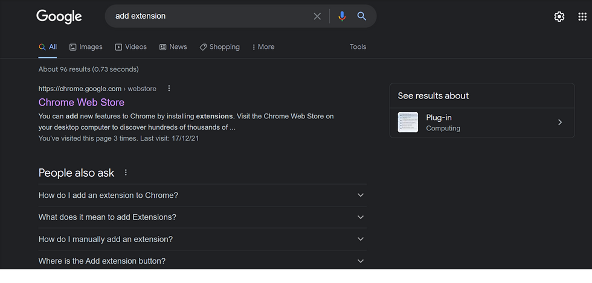Click the See results about heading
The width and height of the screenshot is (592, 283).
[433, 96]
